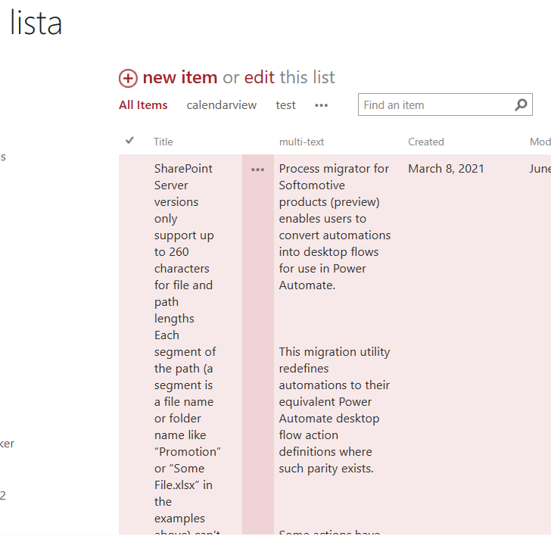Open more views ellipsis next to test
The height and width of the screenshot is (536, 551).
pos(321,105)
